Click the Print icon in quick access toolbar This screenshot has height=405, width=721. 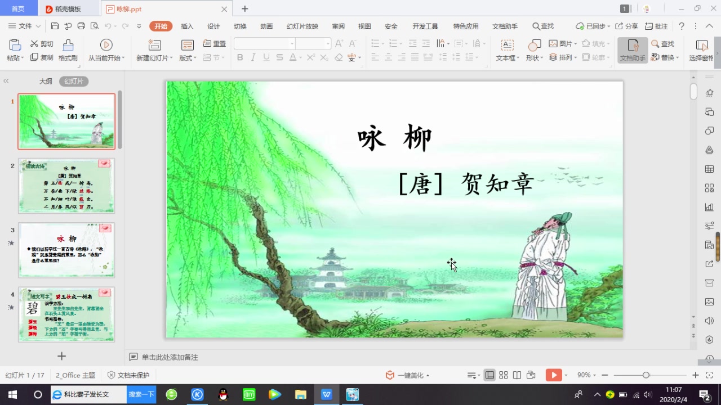pos(81,26)
